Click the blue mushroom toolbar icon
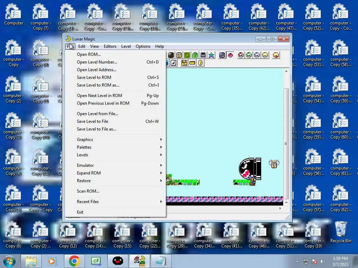 257,55
